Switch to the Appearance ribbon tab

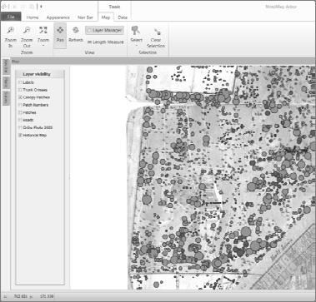(x=58, y=17)
